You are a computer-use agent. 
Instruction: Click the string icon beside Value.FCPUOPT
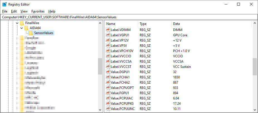coord(108,88)
